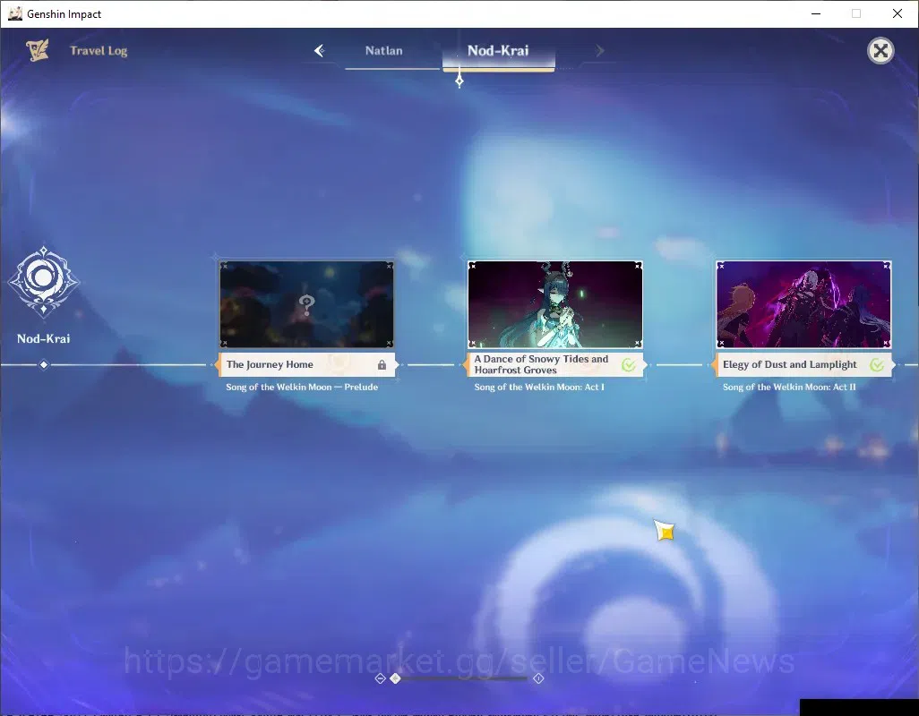Select Elegy of Dust and Lamplight title
This screenshot has width=919, height=716.
pyautogui.click(x=789, y=364)
